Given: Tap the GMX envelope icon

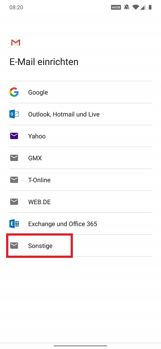Looking at the screenshot, I should pos(14,158).
